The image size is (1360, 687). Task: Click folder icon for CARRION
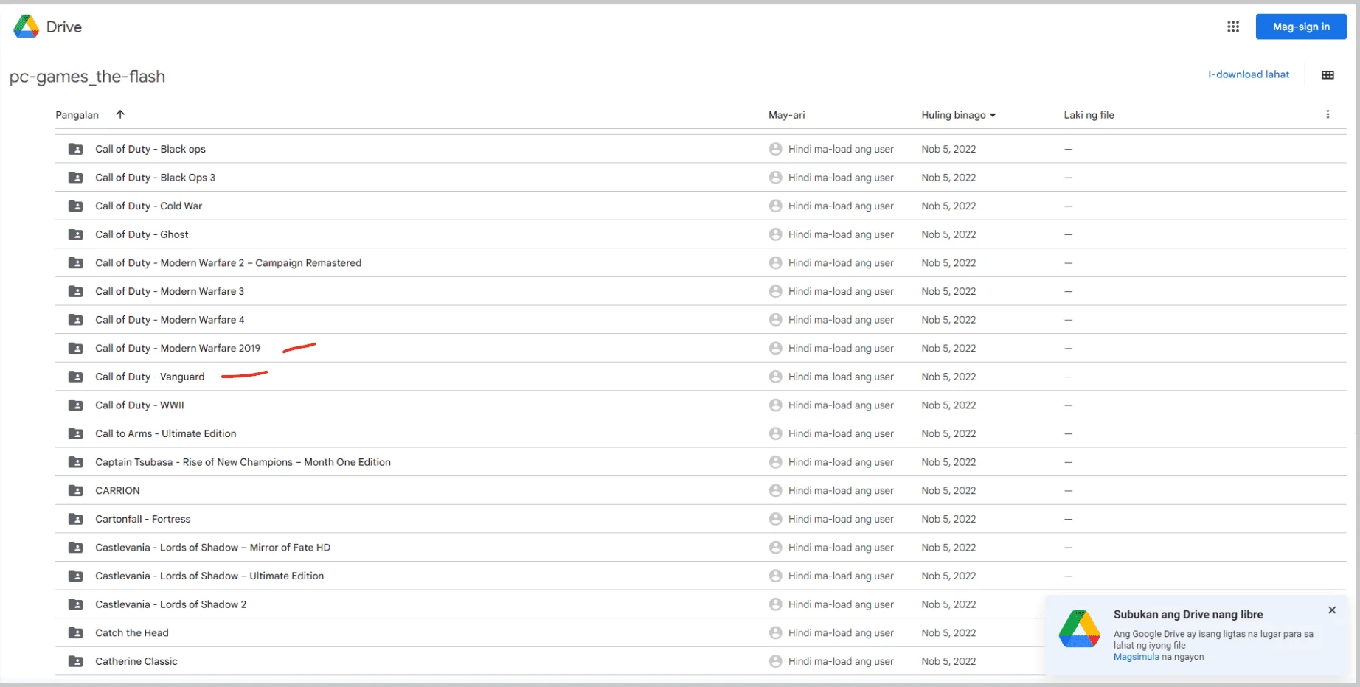[75, 491]
